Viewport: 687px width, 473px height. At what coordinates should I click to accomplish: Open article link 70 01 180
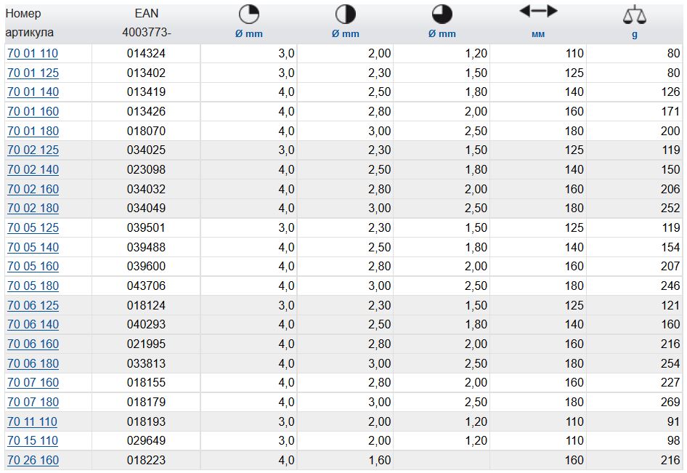click(x=33, y=132)
